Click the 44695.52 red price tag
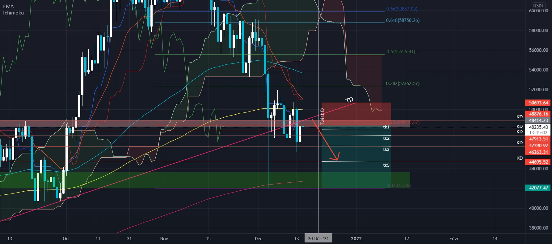Screen dimensions: 552x244 pos(538,162)
